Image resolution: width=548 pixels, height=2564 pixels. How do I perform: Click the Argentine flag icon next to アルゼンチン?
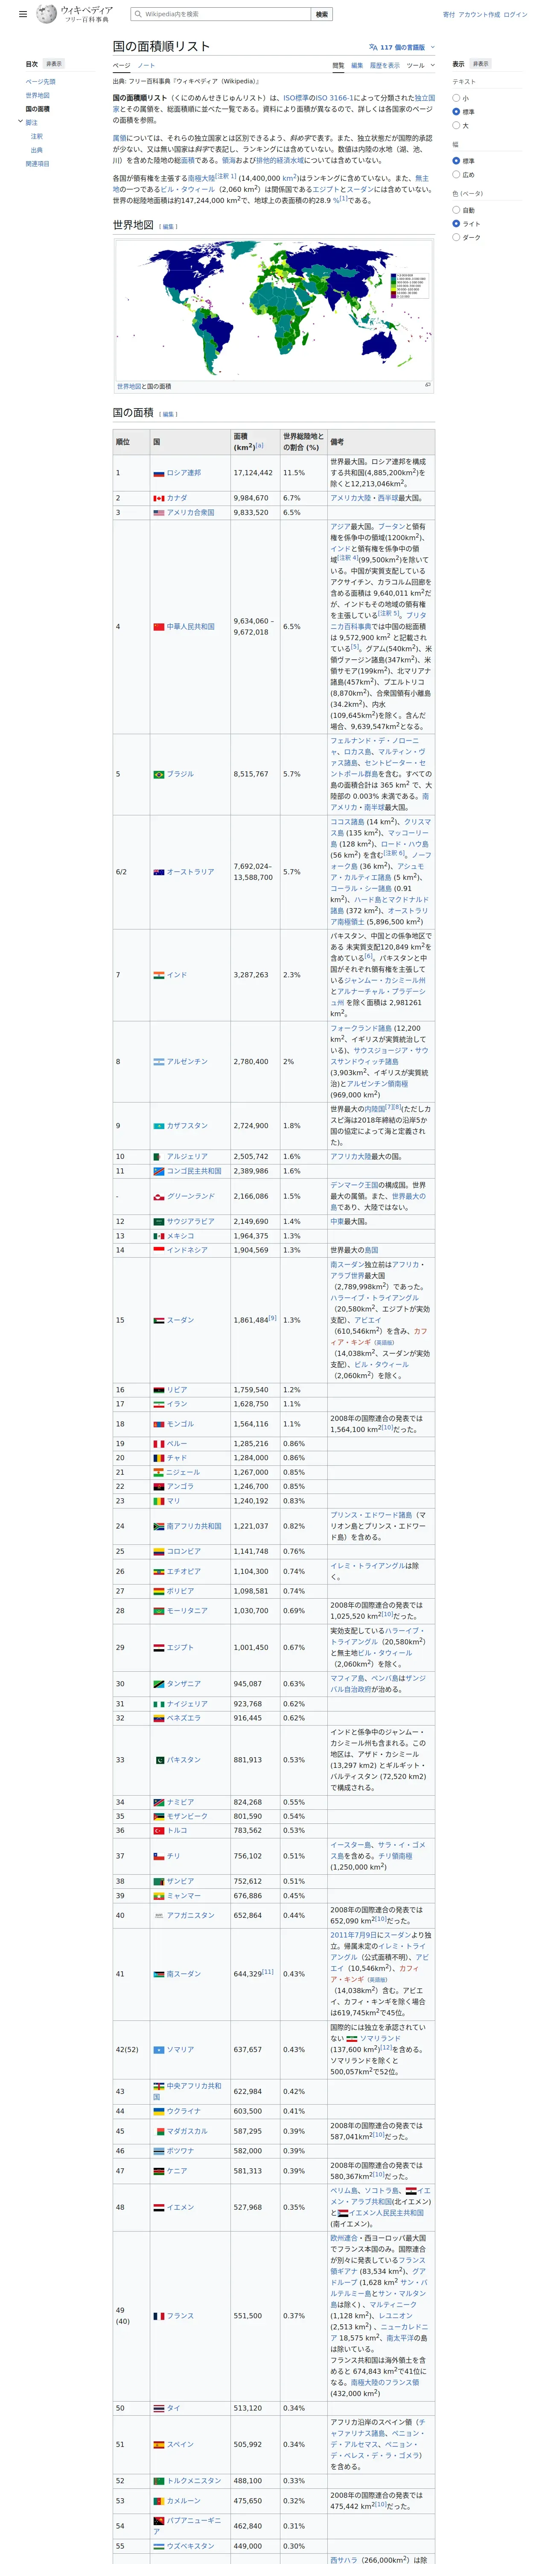(x=158, y=1062)
